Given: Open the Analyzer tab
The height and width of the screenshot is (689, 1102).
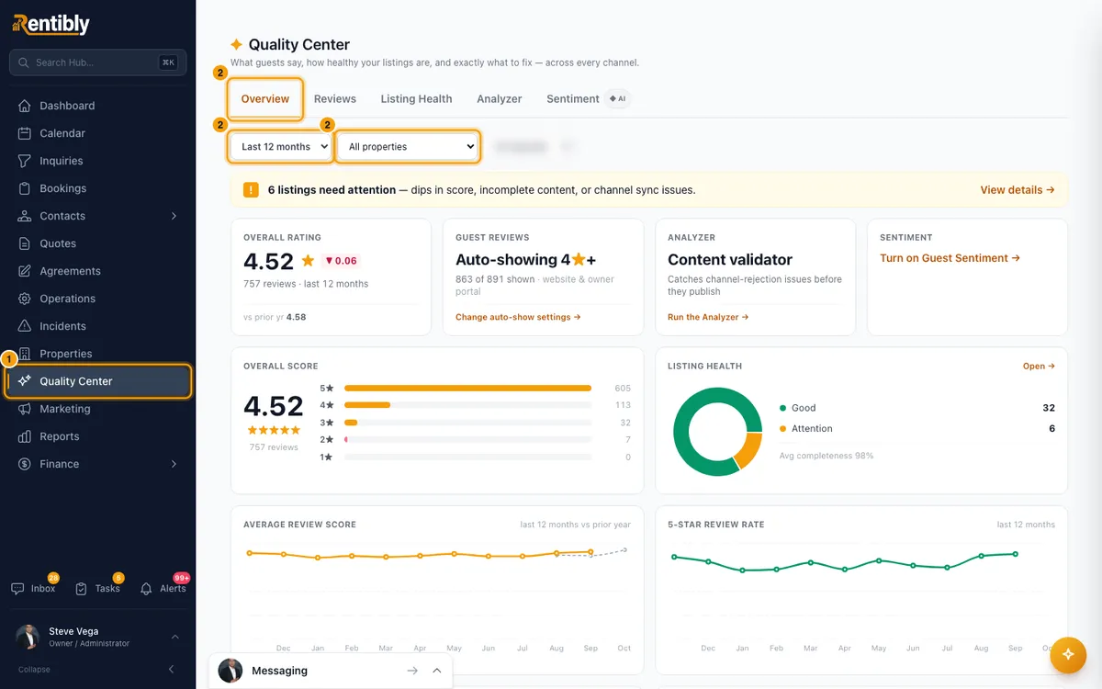Looking at the screenshot, I should (500, 99).
